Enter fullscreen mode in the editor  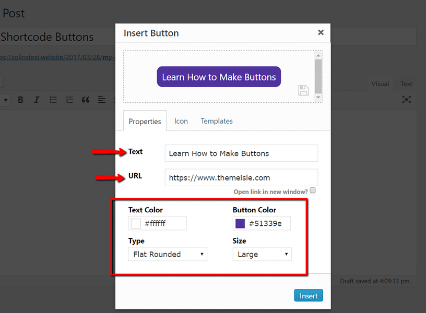pos(407,100)
